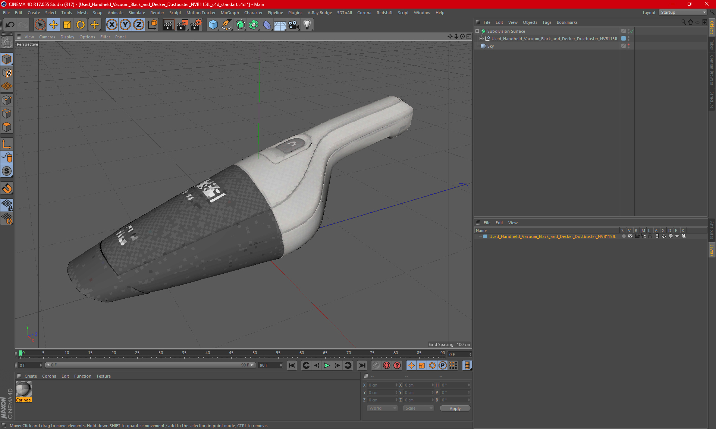Click Make Editable icon
Image resolution: width=716 pixels, height=429 pixels.
coord(7,43)
